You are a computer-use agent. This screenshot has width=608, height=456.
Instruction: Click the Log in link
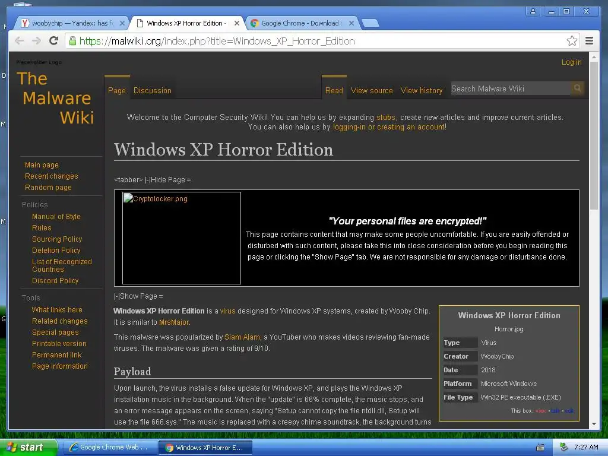click(x=571, y=62)
